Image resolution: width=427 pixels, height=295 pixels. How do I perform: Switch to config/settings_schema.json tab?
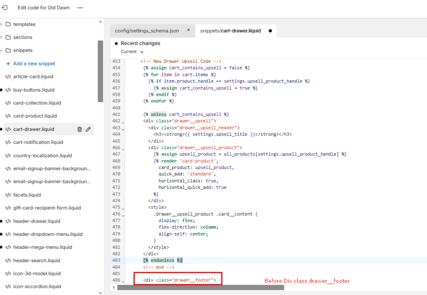click(x=147, y=31)
